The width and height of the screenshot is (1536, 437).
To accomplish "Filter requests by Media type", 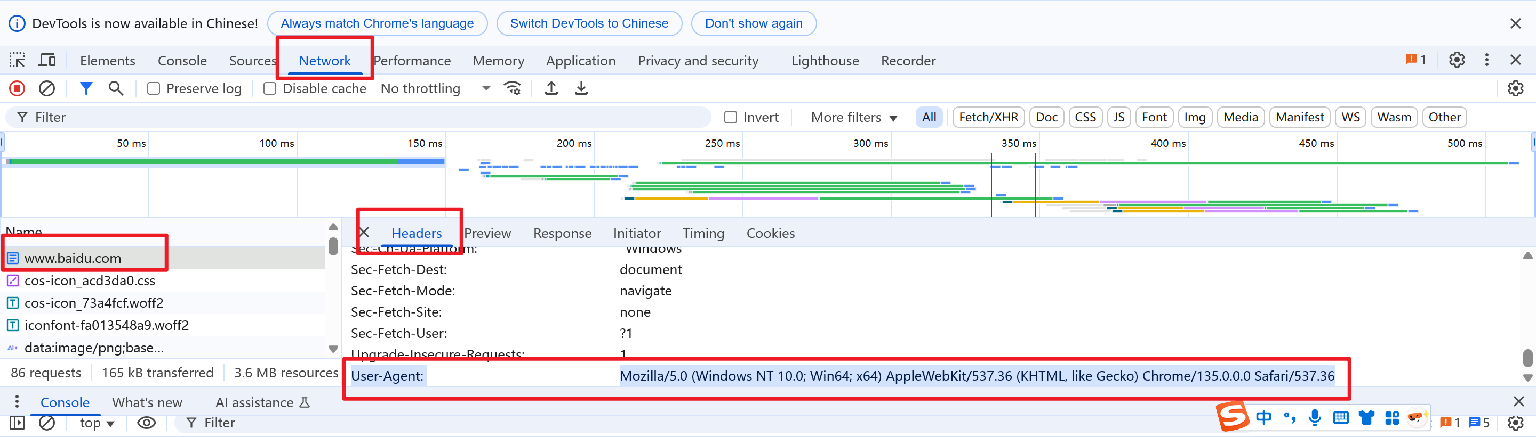I will [x=1241, y=117].
